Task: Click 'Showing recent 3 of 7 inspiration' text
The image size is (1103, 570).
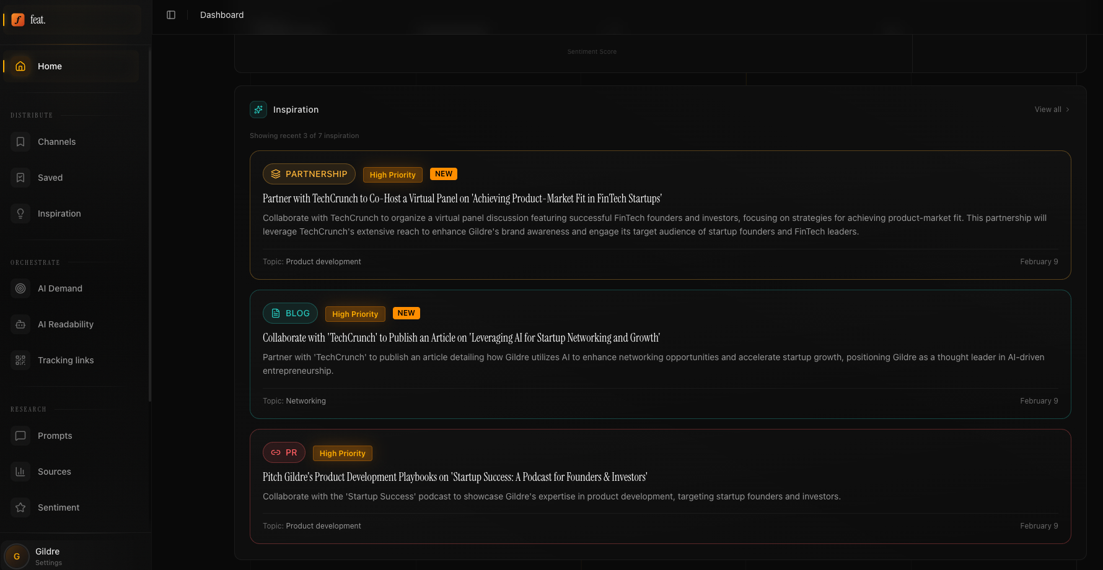Action: (304, 136)
